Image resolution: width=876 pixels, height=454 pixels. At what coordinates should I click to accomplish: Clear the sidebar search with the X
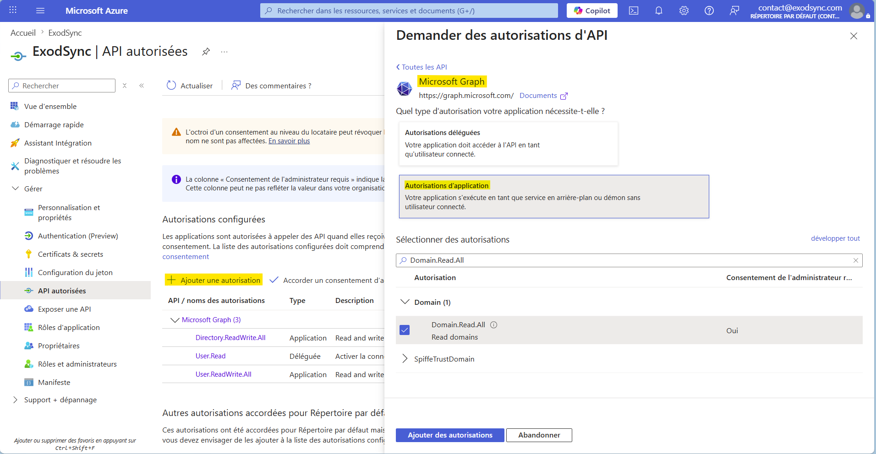(x=125, y=86)
